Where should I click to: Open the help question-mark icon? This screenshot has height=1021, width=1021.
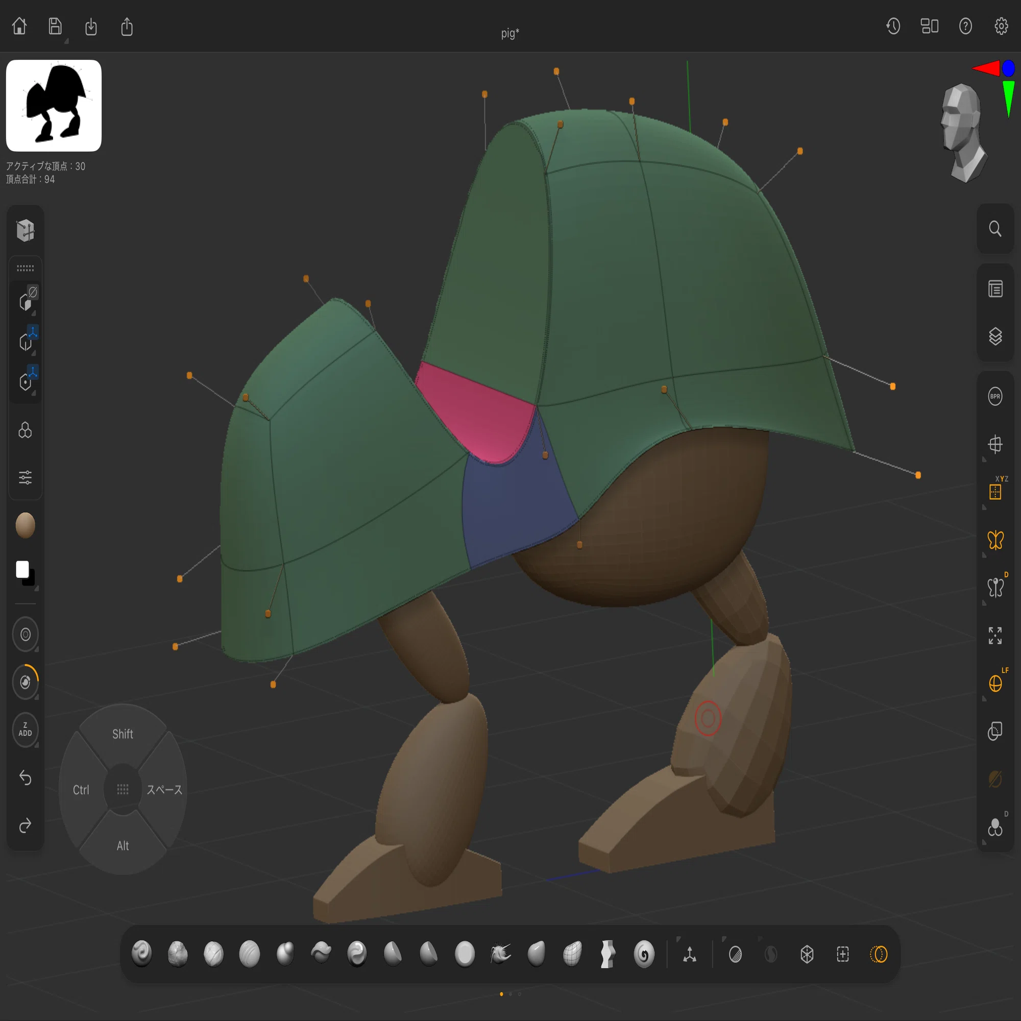coord(965,26)
